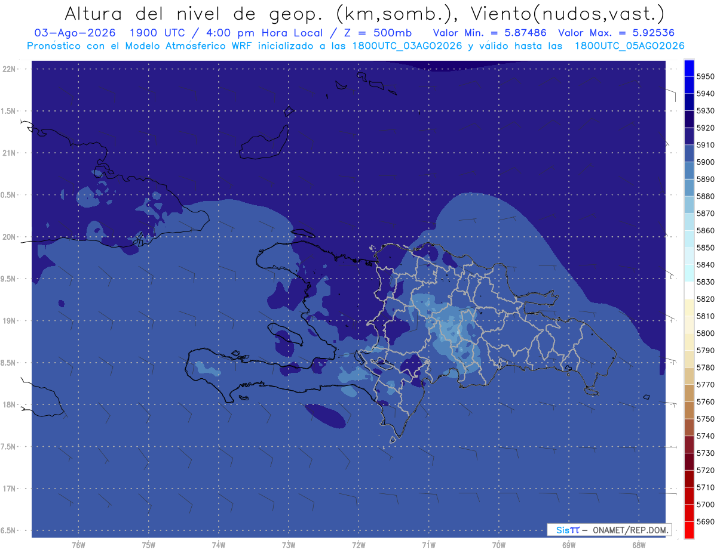717x553 pixels.
Task: Click the 19N latitude axis label
Action: (x=9, y=321)
